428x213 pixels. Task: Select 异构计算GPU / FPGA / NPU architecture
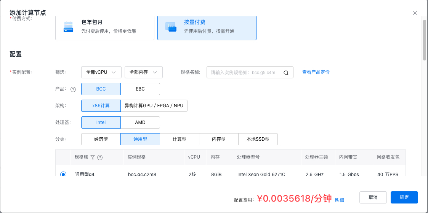154,106
